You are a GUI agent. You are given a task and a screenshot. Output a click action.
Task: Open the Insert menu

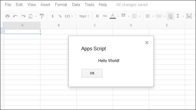[x=45, y=4]
